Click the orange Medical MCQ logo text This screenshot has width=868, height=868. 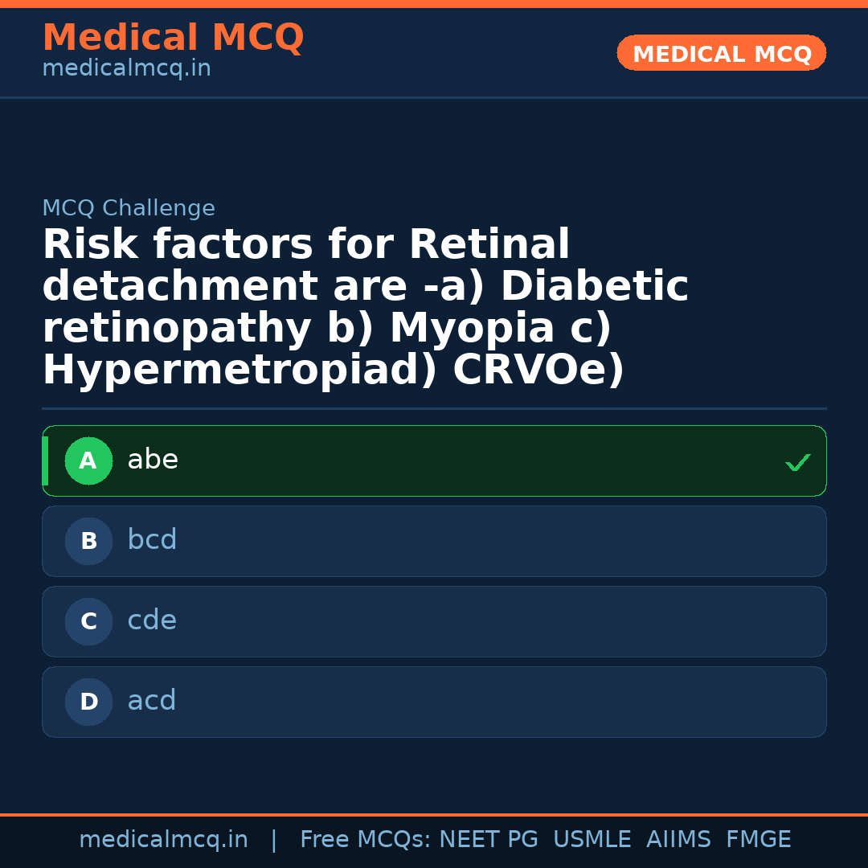tap(173, 38)
